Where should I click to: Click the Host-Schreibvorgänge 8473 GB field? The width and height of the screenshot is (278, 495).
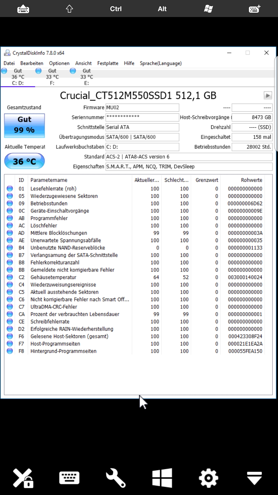pyautogui.click(x=252, y=117)
